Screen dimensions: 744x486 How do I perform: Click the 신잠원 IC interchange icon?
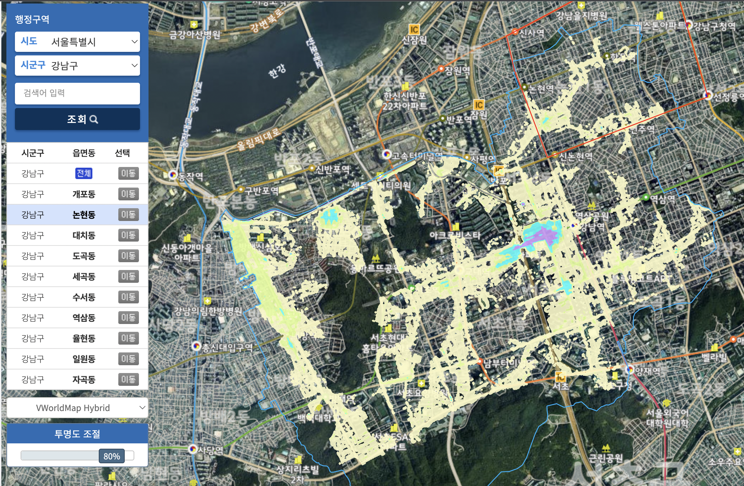click(x=414, y=29)
